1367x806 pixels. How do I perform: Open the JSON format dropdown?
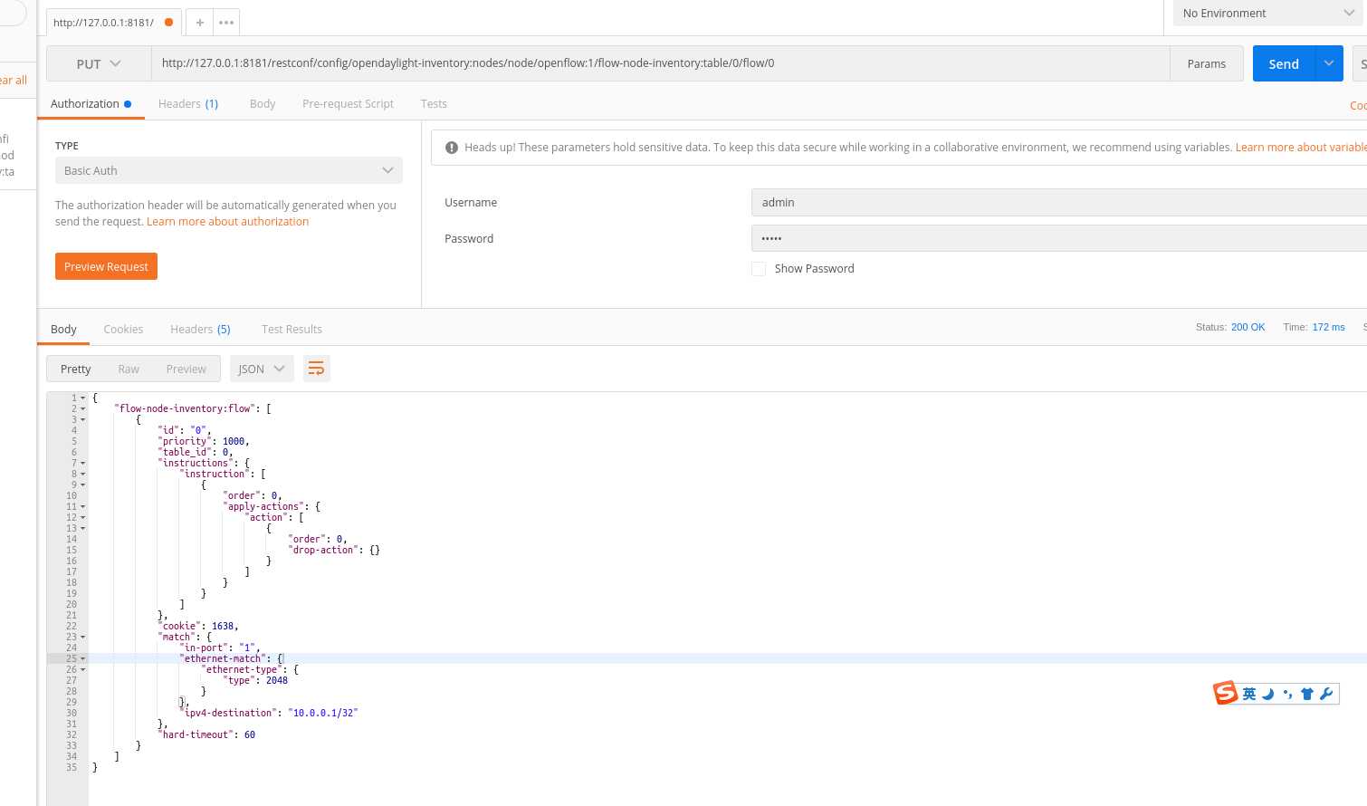pyautogui.click(x=262, y=369)
